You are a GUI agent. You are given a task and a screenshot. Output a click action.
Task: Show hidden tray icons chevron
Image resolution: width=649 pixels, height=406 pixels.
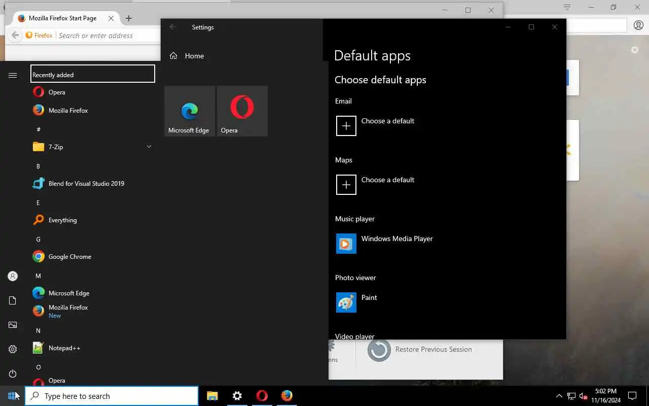click(559, 396)
